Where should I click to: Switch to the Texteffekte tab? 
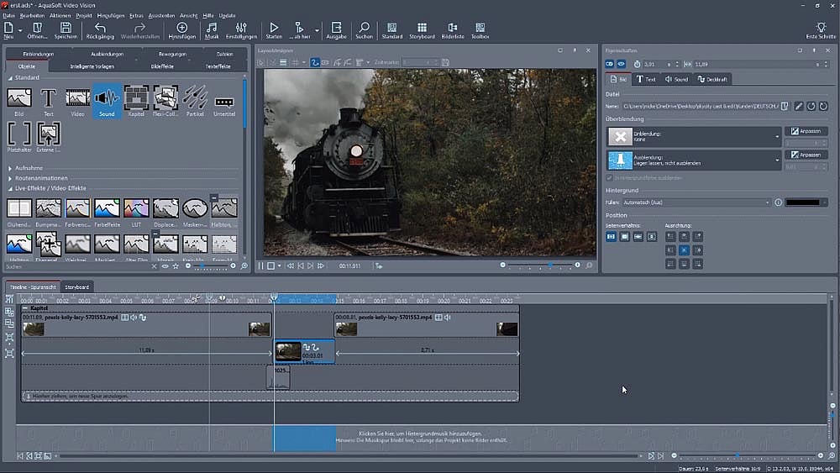[218, 65]
